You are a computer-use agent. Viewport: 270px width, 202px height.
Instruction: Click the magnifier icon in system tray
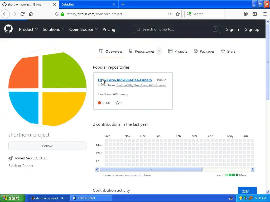250,198
